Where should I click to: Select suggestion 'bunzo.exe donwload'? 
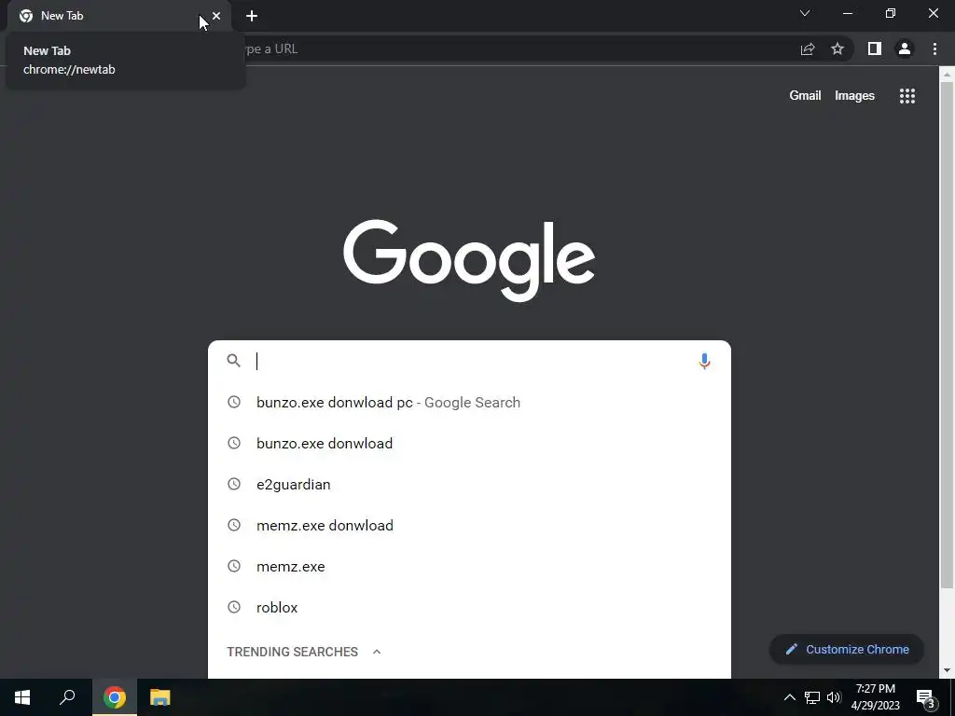pyautogui.click(x=469, y=443)
